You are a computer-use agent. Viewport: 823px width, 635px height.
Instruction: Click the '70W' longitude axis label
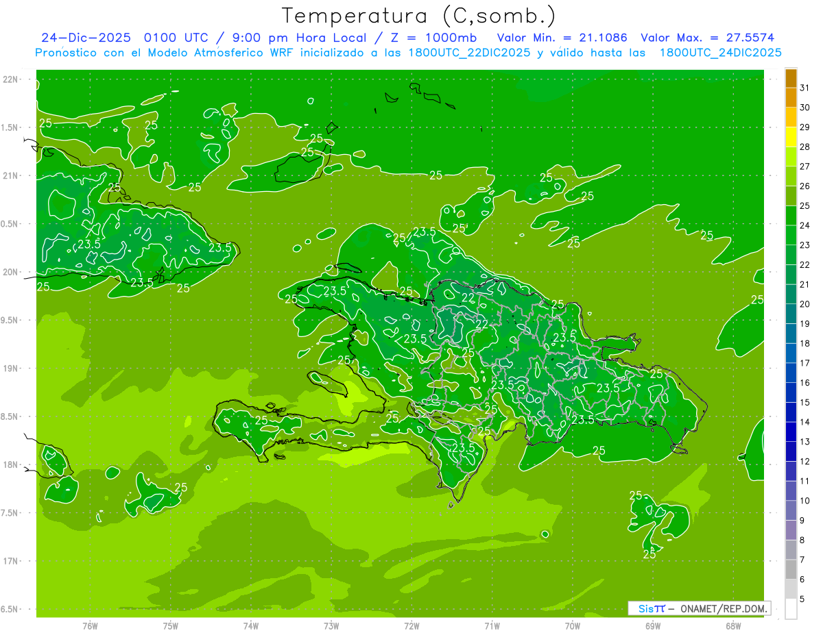[573, 625]
